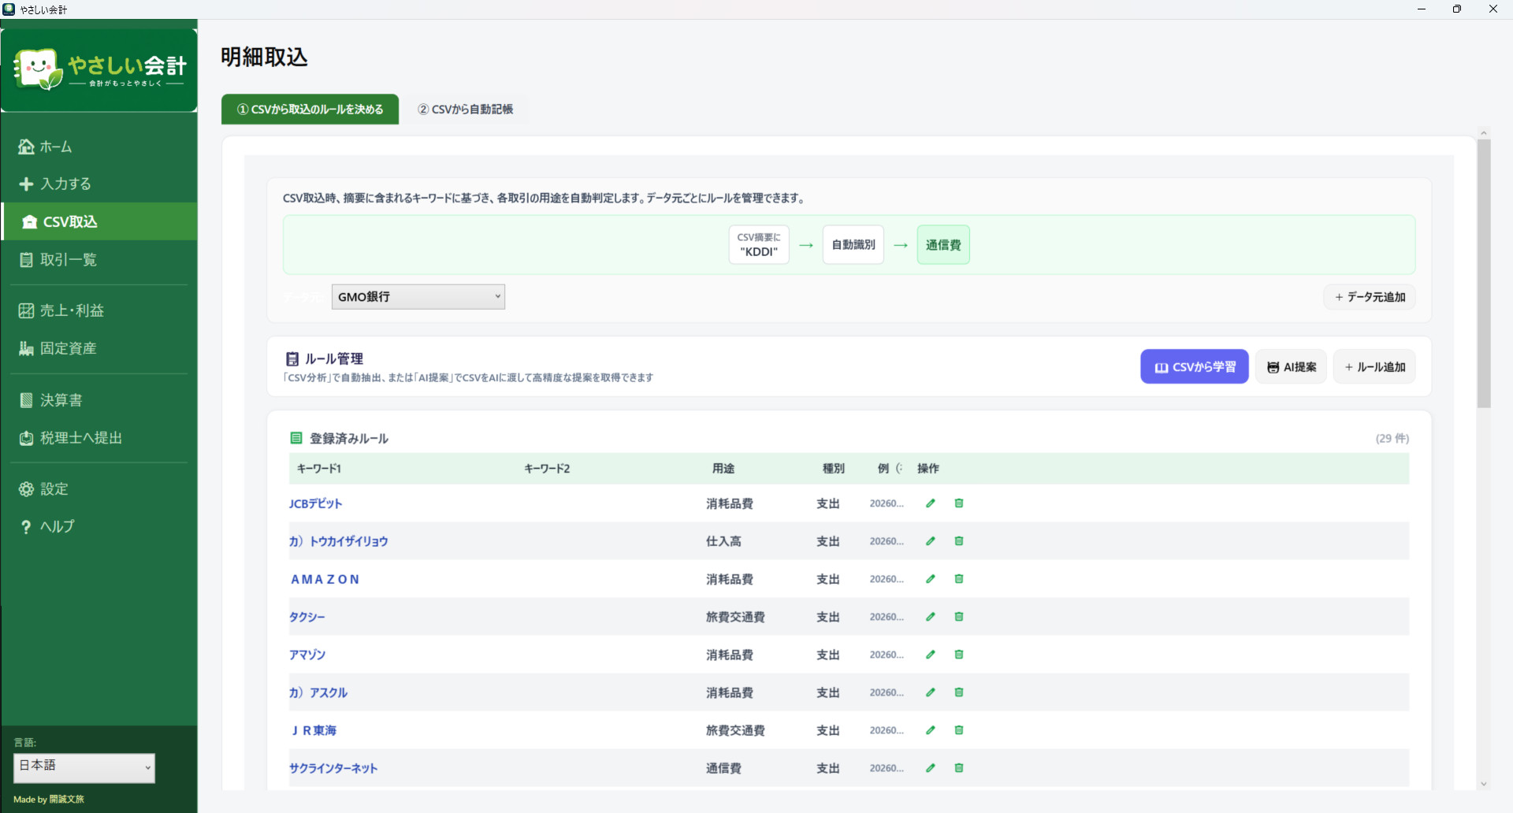The height and width of the screenshot is (813, 1513).
Task: Edit the JCBデビット rule with pencil icon
Action: 931,503
